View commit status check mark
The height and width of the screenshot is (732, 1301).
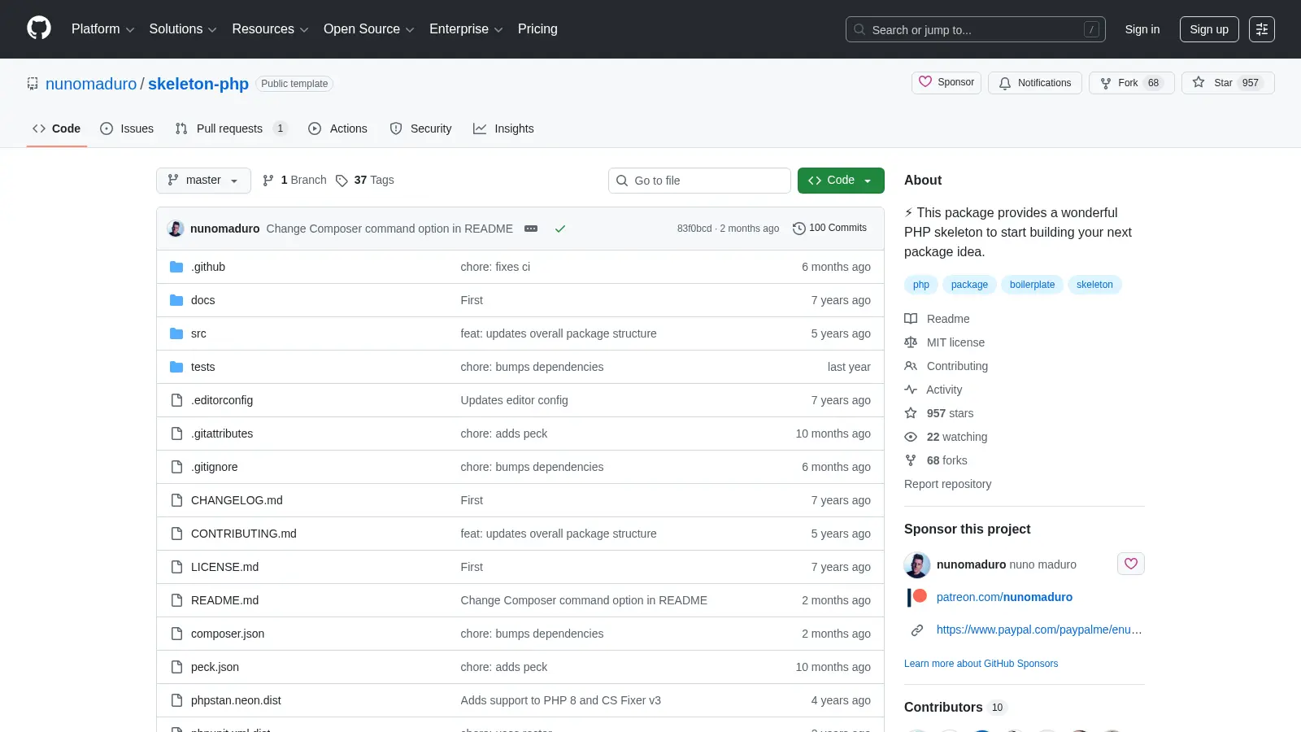pos(560,229)
